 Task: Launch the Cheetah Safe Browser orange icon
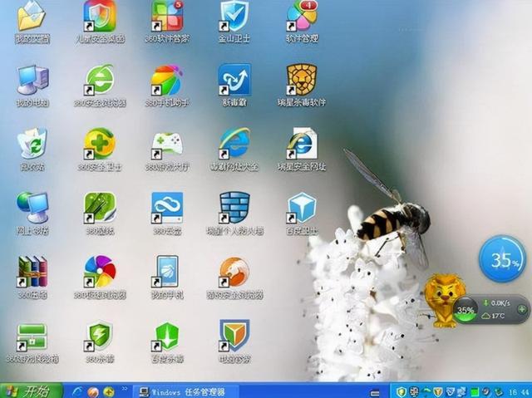point(234,272)
